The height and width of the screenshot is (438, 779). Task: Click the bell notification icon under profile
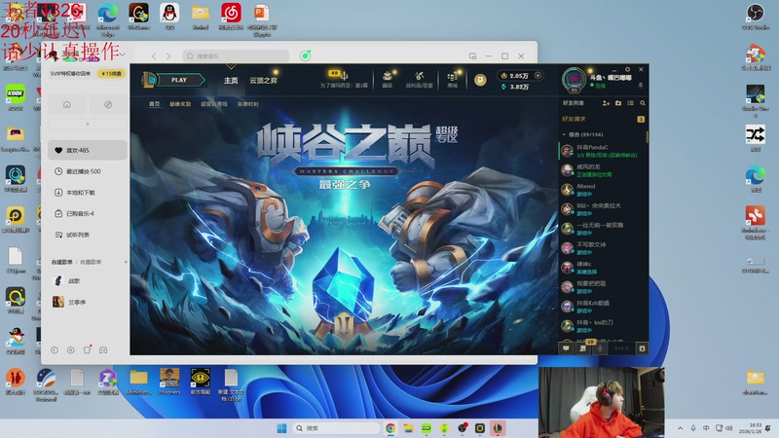[641, 86]
